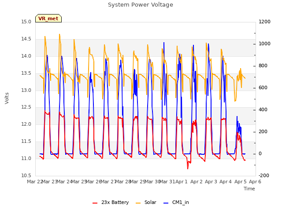Click the -200 right axis value

[264, 175]
